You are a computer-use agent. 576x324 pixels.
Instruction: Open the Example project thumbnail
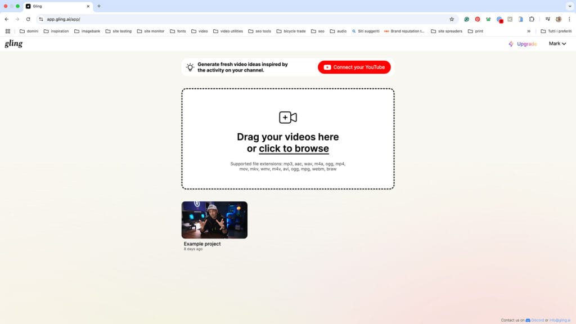point(214,220)
